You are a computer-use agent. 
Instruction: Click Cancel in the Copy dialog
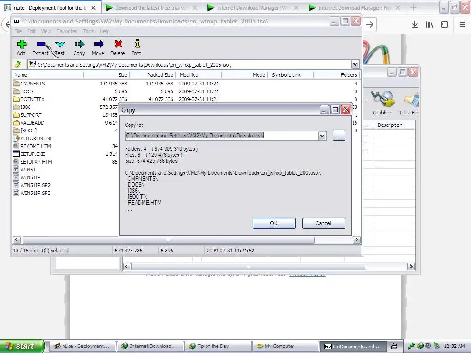coord(323,223)
